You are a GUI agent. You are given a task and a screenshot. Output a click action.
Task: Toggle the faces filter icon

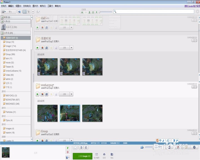(x=89, y=12)
